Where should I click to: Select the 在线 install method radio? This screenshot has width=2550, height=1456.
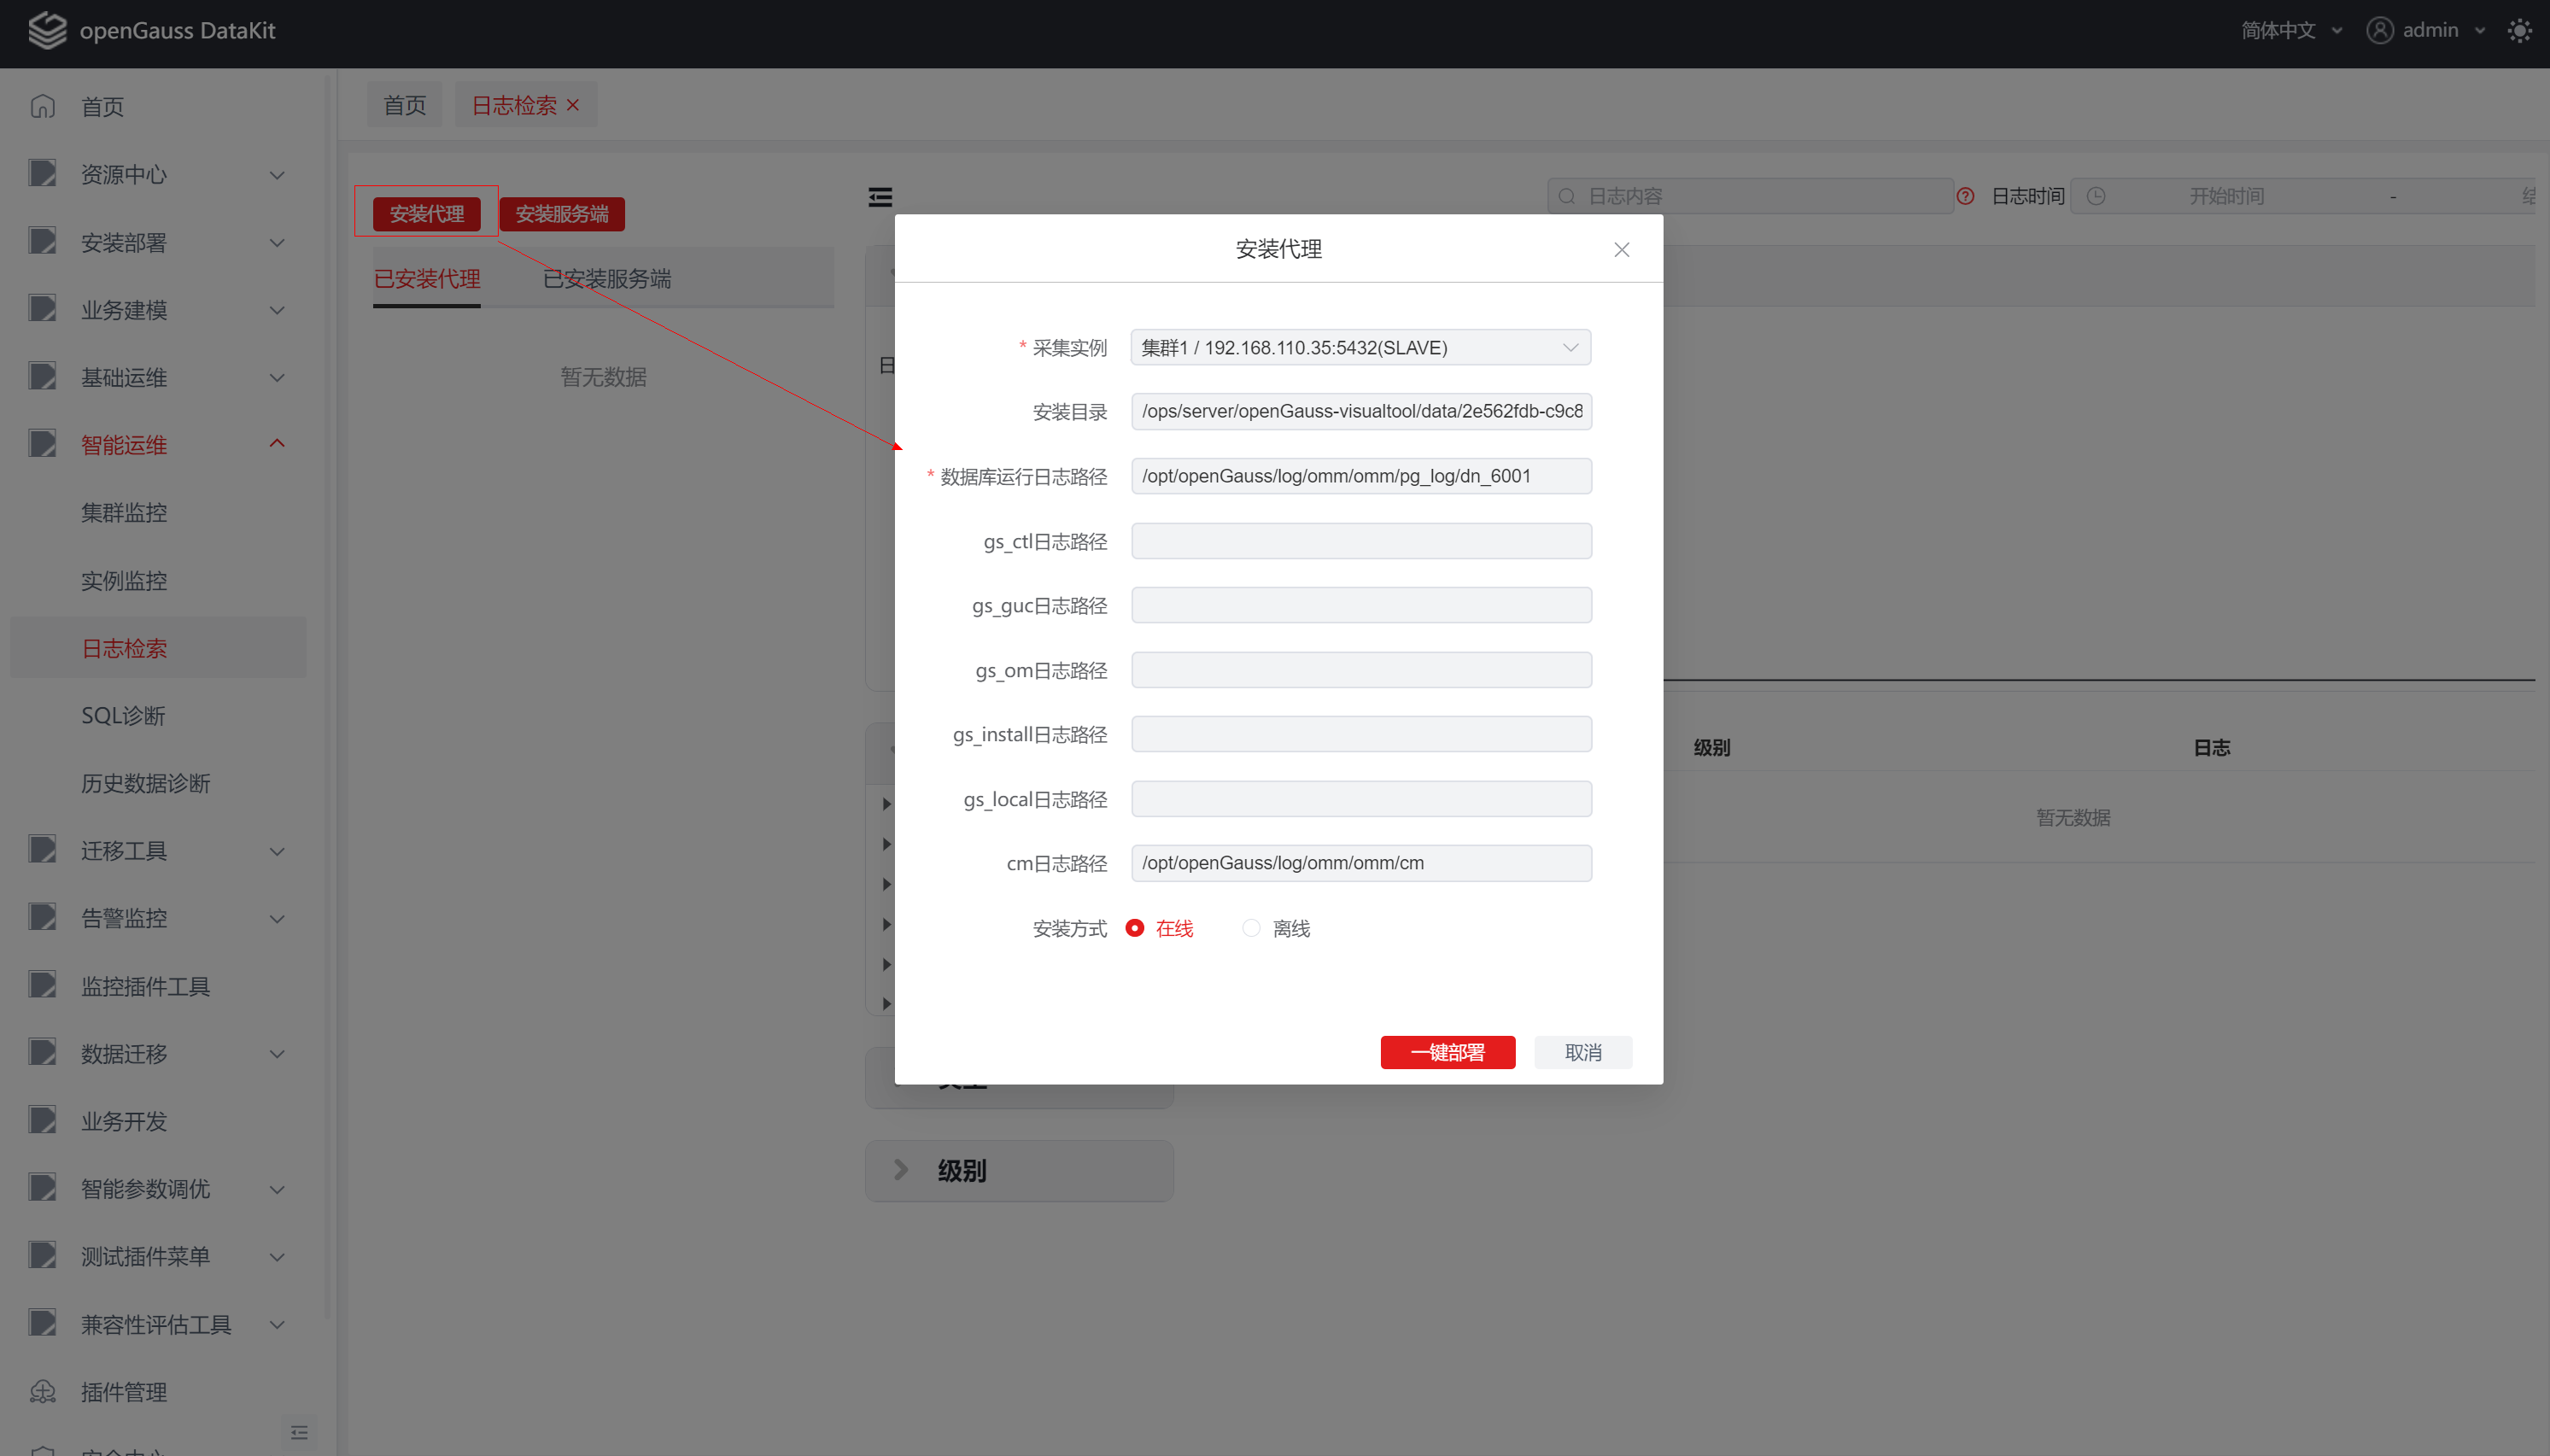click(1134, 928)
